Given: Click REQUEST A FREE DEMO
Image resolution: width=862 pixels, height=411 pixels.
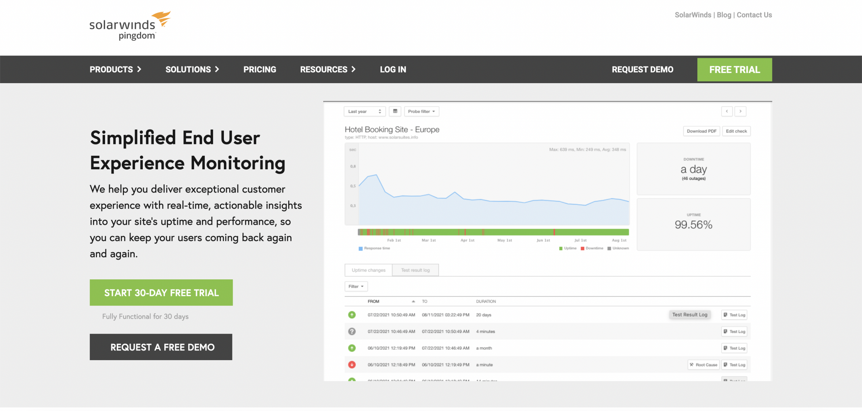Looking at the screenshot, I should pos(161,347).
